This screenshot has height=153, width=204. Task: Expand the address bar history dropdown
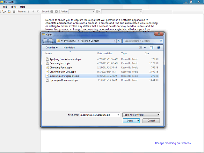point(114,41)
